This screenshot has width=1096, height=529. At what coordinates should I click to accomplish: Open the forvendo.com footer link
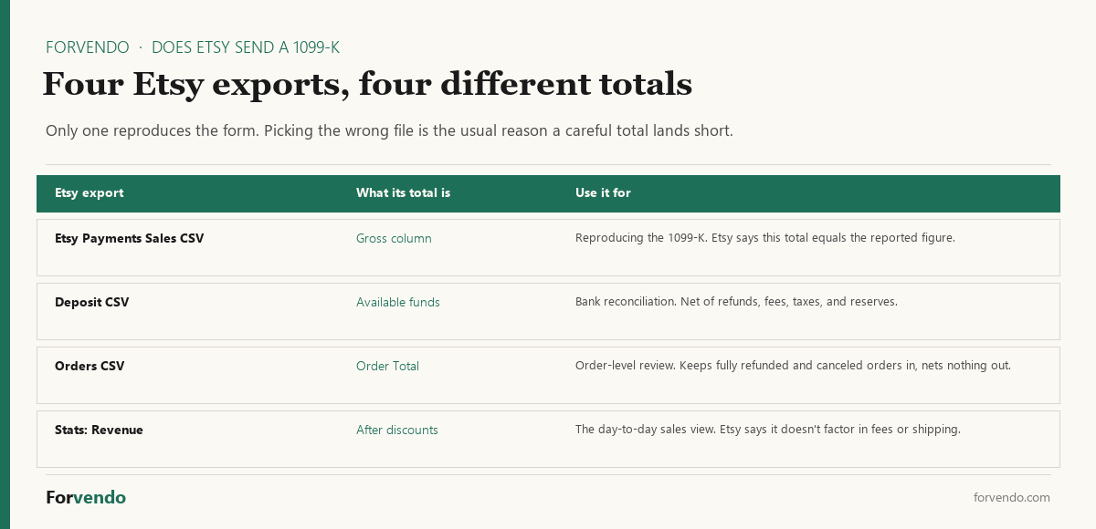tap(1012, 497)
